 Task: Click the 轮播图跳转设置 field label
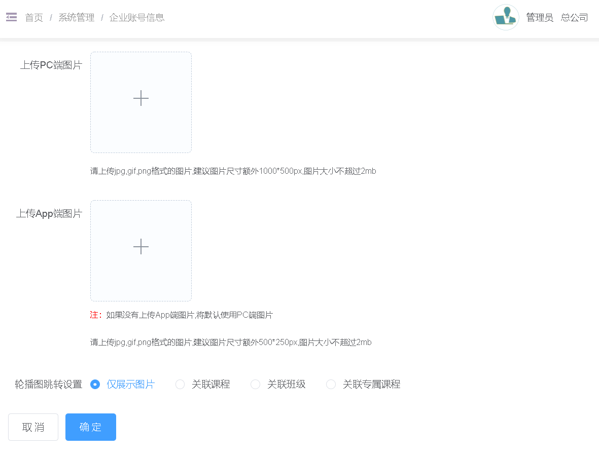click(48, 385)
